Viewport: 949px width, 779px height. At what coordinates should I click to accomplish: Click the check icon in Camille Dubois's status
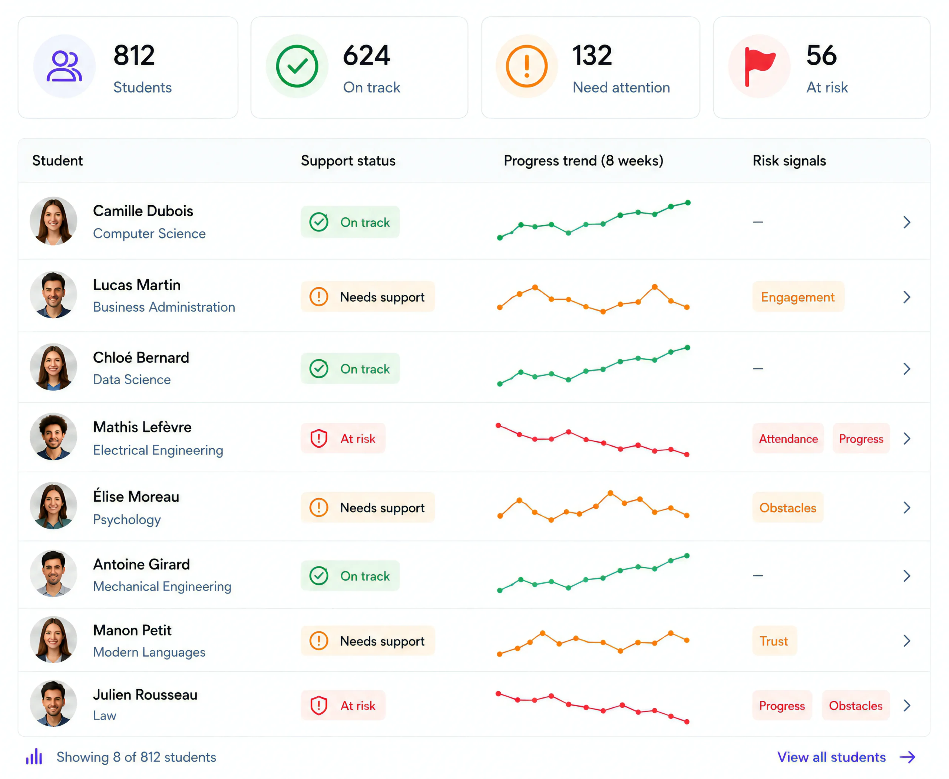click(319, 222)
